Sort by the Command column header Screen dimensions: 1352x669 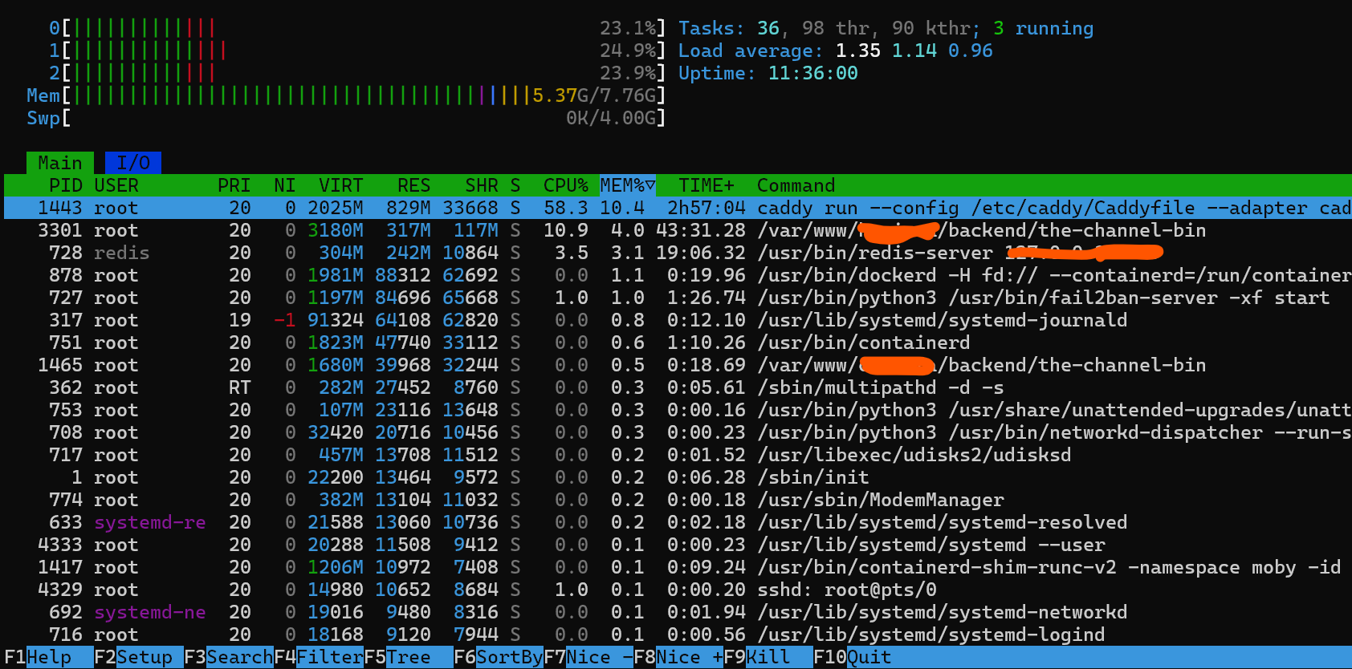point(796,185)
